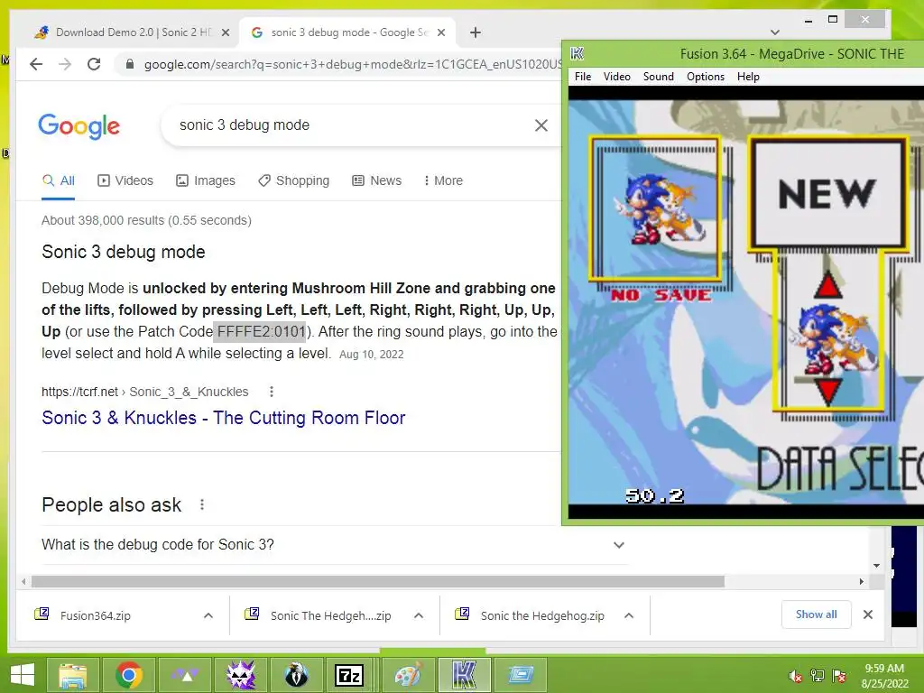Click the Chrome forward arrow

click(x=65, y=64)
